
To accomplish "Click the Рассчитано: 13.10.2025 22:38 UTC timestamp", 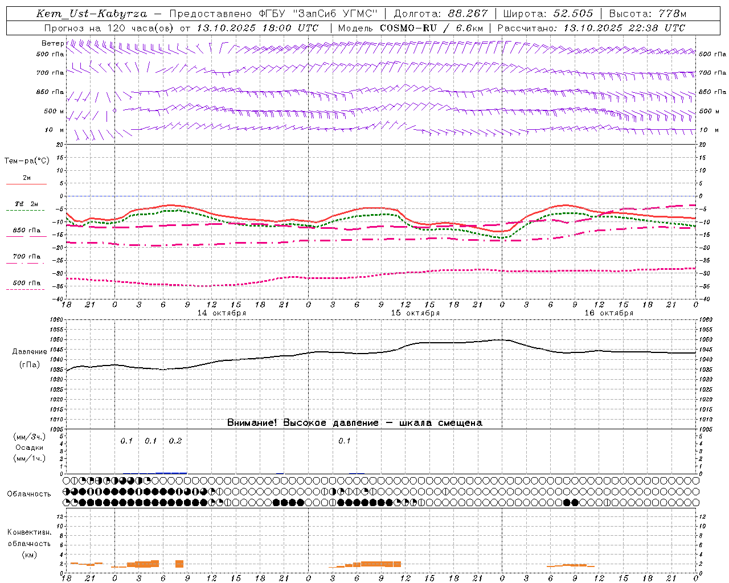I will 591,28.
